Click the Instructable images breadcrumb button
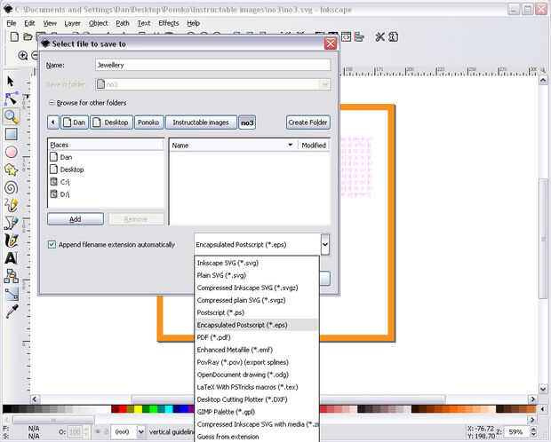The width and height of the screenshot is (551, 442). pos(201,122)
